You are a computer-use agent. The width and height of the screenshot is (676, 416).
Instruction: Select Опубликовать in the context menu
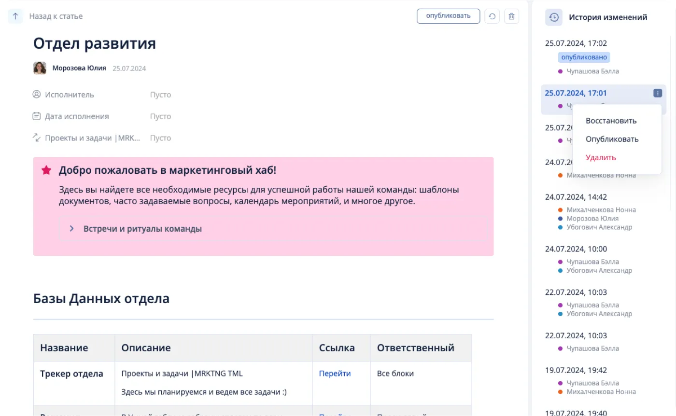(612, 139)
